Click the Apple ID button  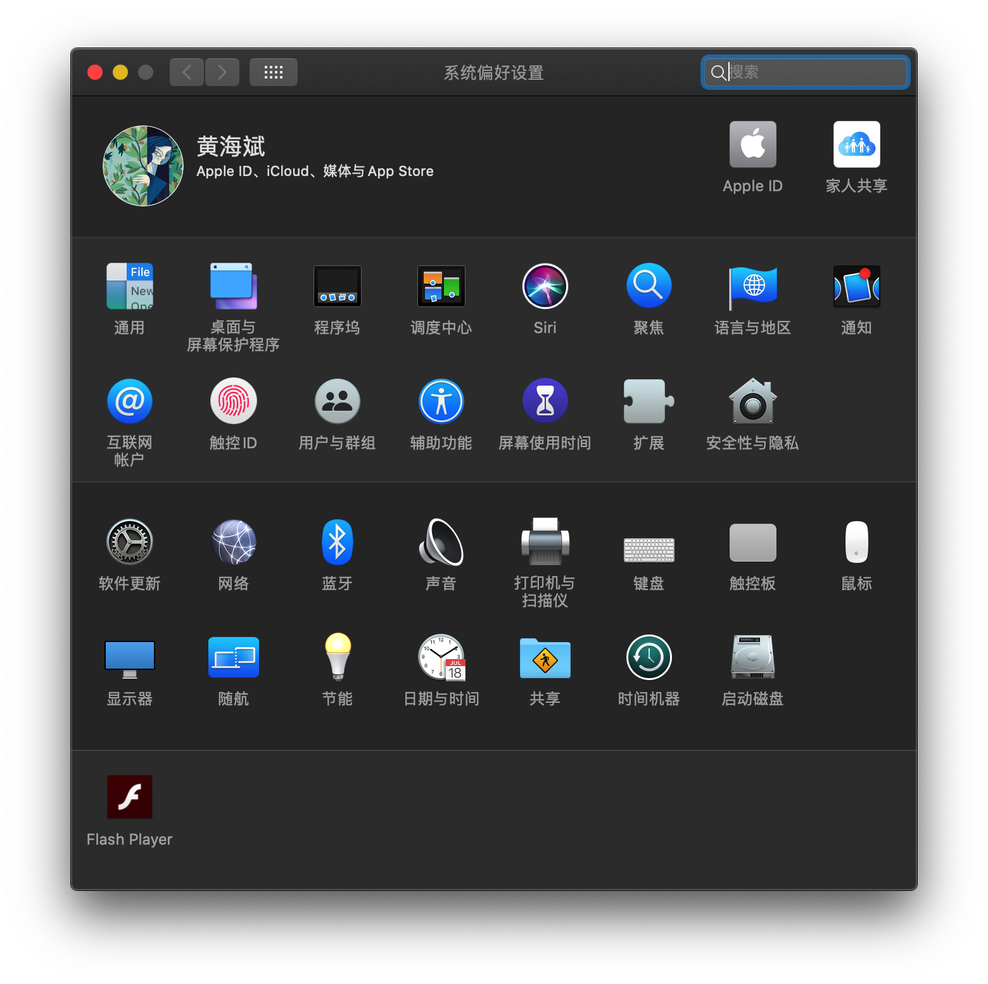pyautogui.click(x=752, y=145)
